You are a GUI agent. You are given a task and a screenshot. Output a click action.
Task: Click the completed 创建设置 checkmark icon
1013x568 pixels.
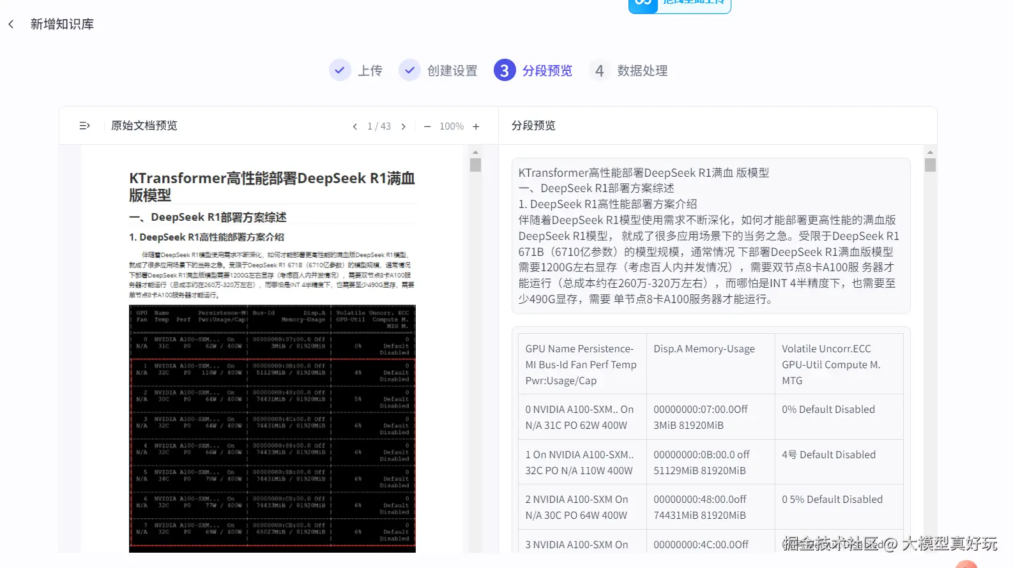pyautogui.click(x=409, y=70)
